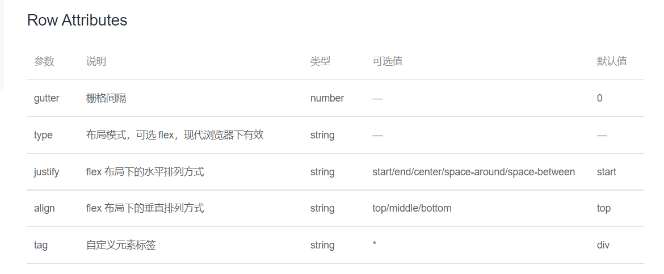Click the flex 布局下的垂直排列方式 description

[x=145, y=208]
